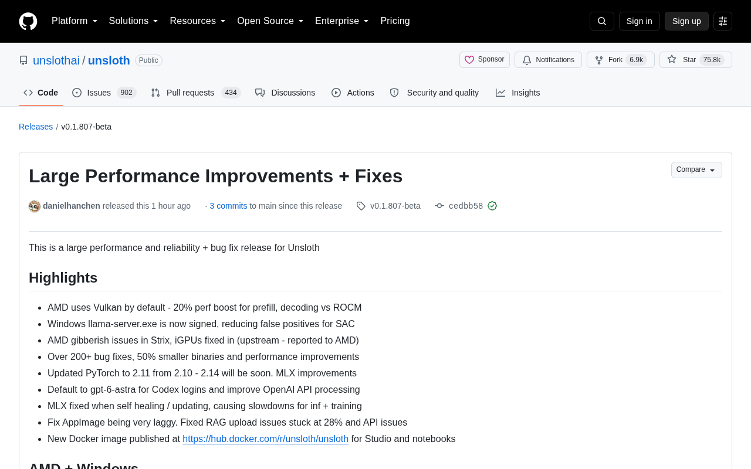
Task: Open the Actions tab
Action: click(x=353, y=93)
